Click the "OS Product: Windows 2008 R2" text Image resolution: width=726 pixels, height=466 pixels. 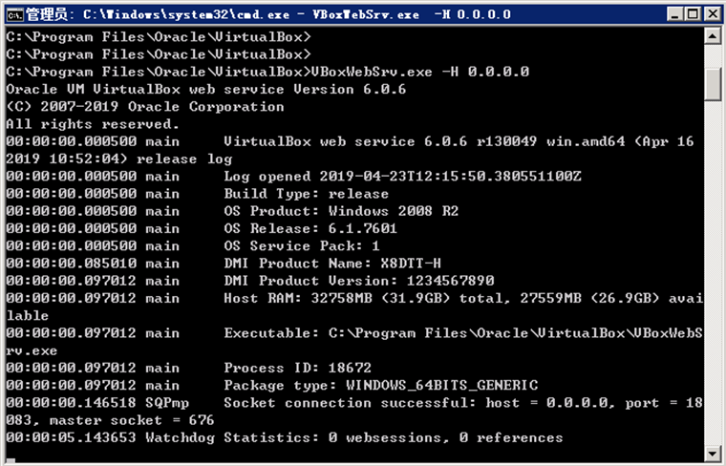tap(341, 211)
